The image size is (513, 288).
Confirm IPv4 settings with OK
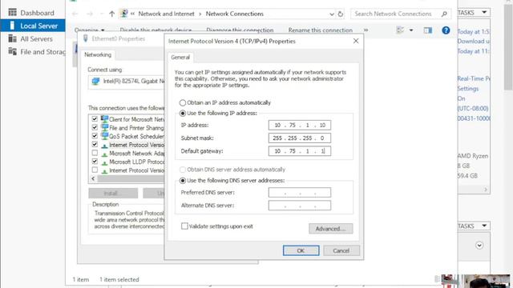click(x=301, y=250)
